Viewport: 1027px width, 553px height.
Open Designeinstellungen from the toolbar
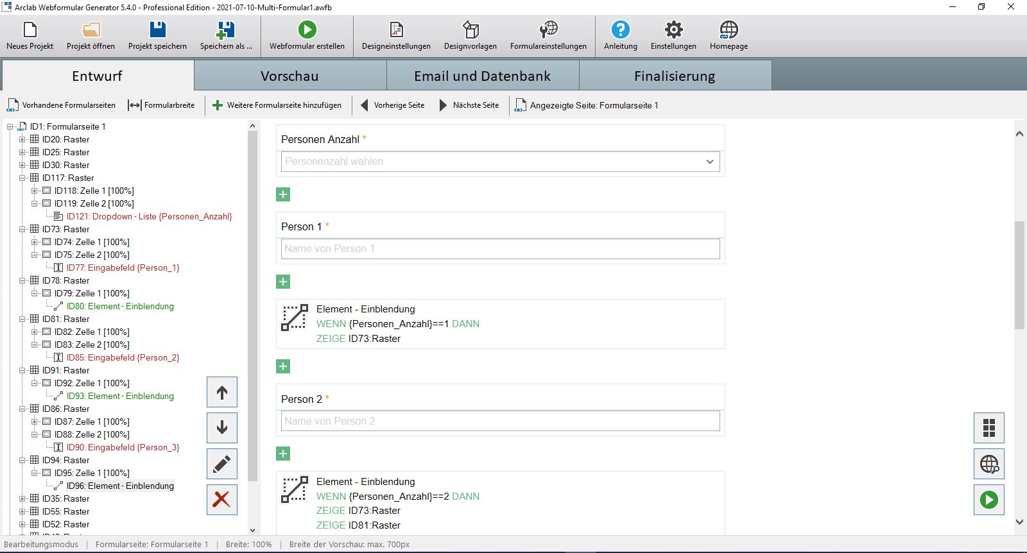(396, 36)
